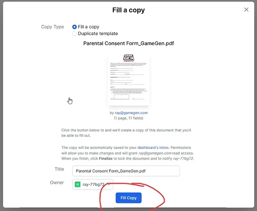Open the Parental Consent Form page thumbnail
257x211 pixels.
click(x=128, y=80)
